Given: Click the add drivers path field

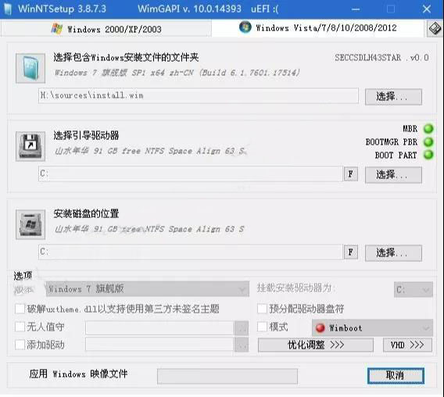Looking at the screenshot, I should click(159, 345).
